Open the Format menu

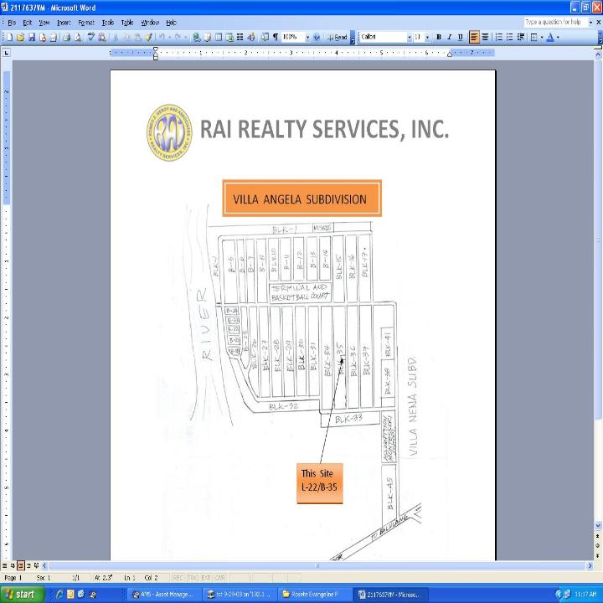(85, 23)
